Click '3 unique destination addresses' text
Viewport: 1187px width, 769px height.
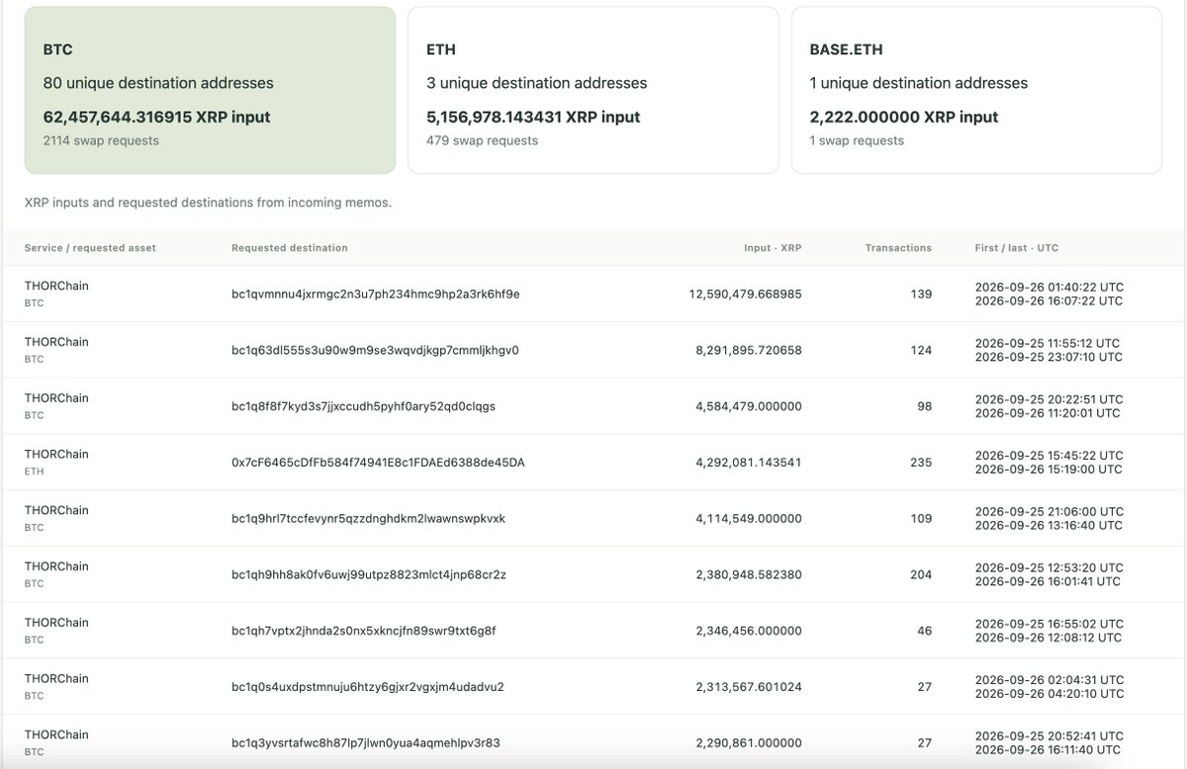tap(537, 83)
